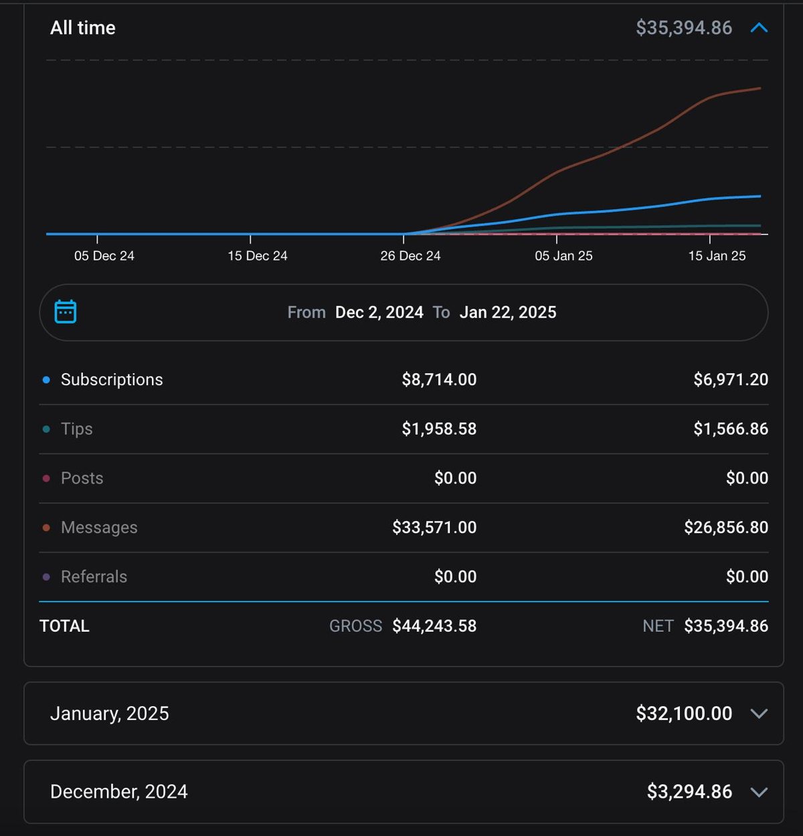The image size is (803, 836).
Task: Click the gross total $44,243.58
Action: (434, 626)
